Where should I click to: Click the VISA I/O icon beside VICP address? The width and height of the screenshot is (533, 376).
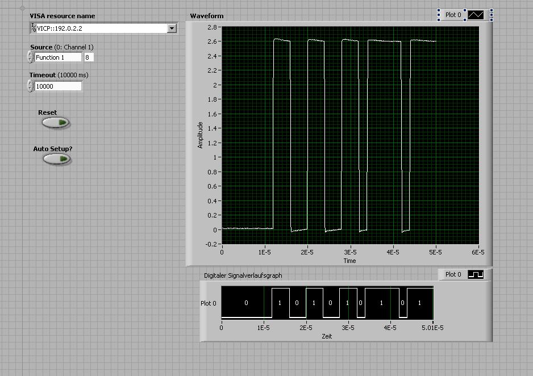[x=34, y=28]
